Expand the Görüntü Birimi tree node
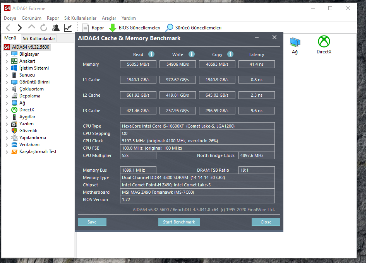This screenshot has width=367, height=266. click(7, 82)
